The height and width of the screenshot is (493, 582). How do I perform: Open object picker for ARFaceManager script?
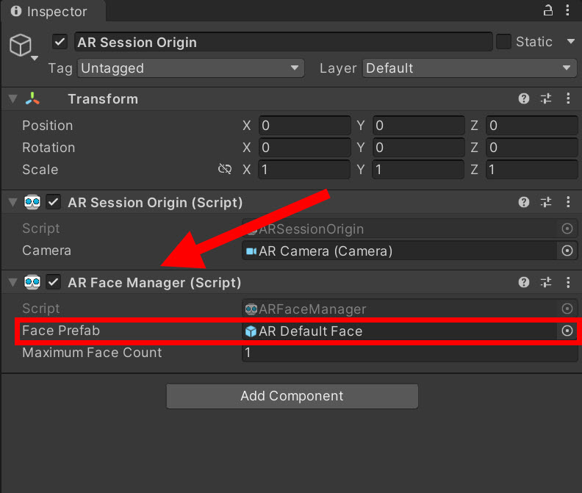point(567,309)
